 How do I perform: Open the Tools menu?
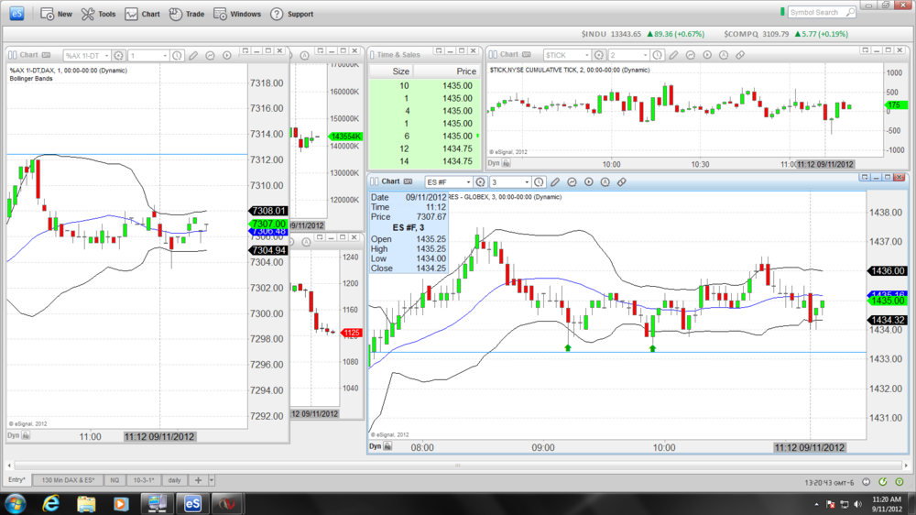point(98,14)
